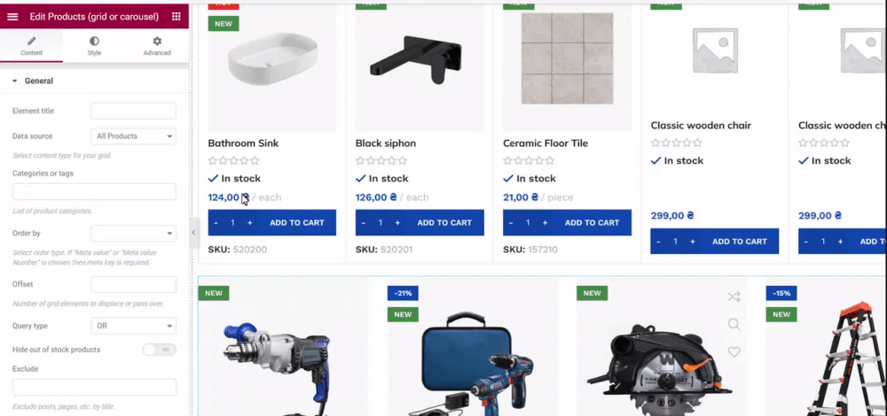The width and height of the screenshot is (887, 416).
Task: Open the Advanced tab
Action: (157, 46)
